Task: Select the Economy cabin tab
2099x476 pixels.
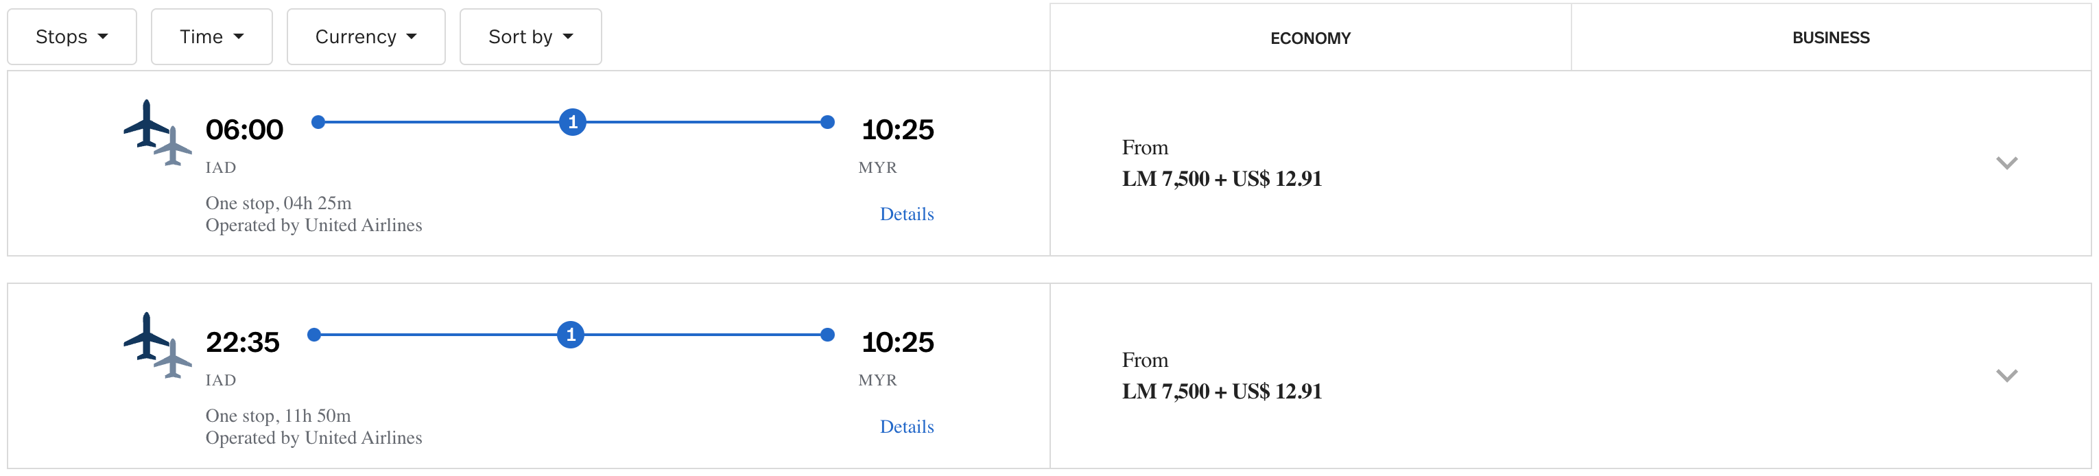Action: pyautogui.click(x=1309, y=38)
